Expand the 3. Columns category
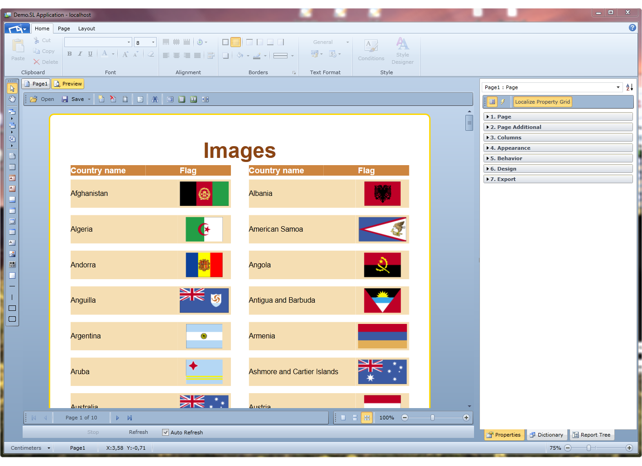Screen dimensions: 642x466 [x=558, y=138]
